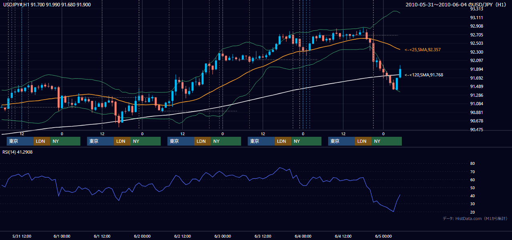Click price axis value 91.489
The height and width of the screenshot is (240, 512).
point(476,86)
